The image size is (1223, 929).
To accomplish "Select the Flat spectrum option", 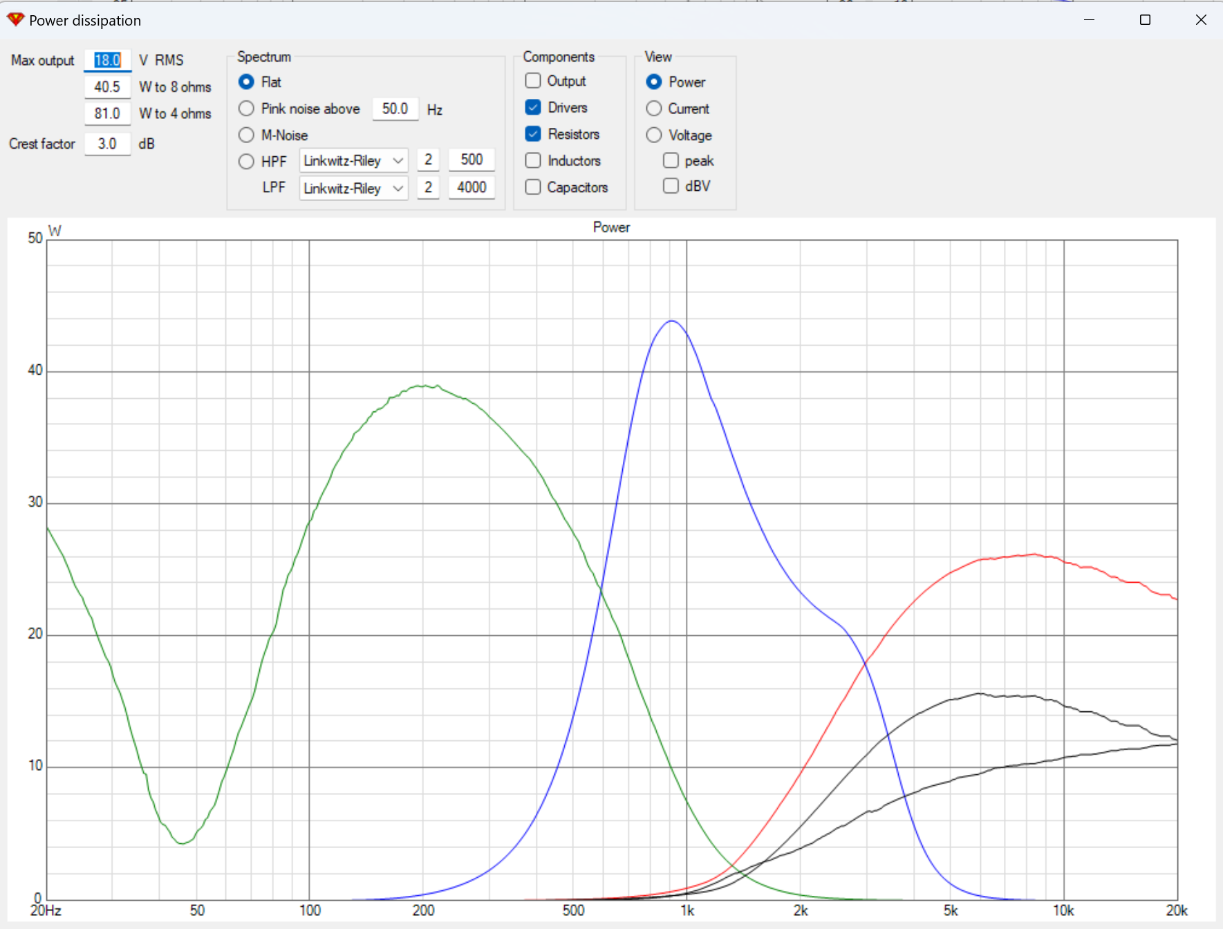I will [x=246, y=82].
